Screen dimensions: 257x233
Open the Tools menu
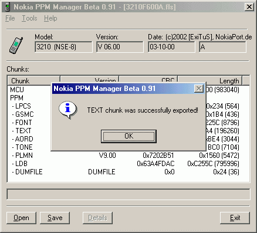point(29,18)
